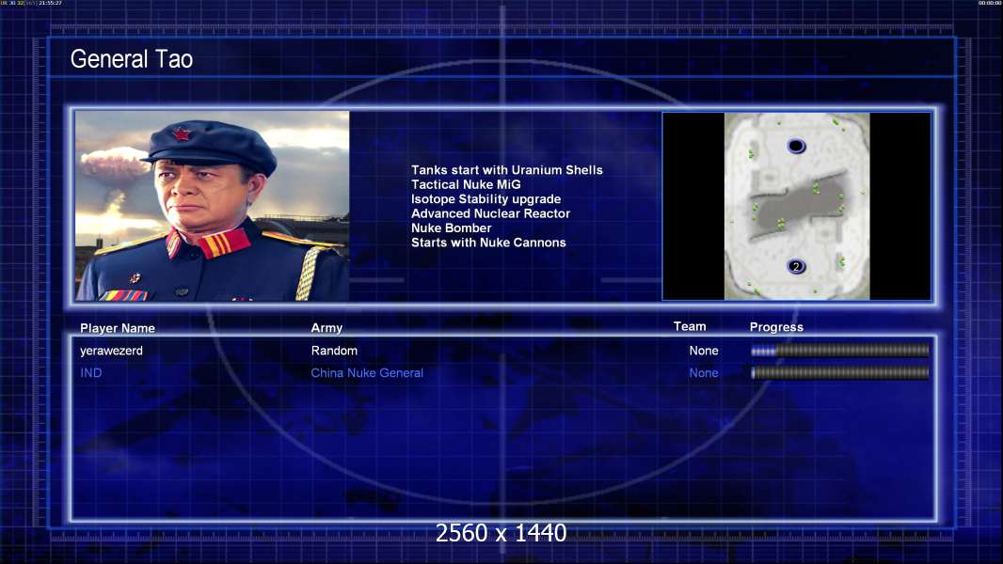1003x564 pixels.
Task: Click the General Tao title text
Action: pos(131,59)
